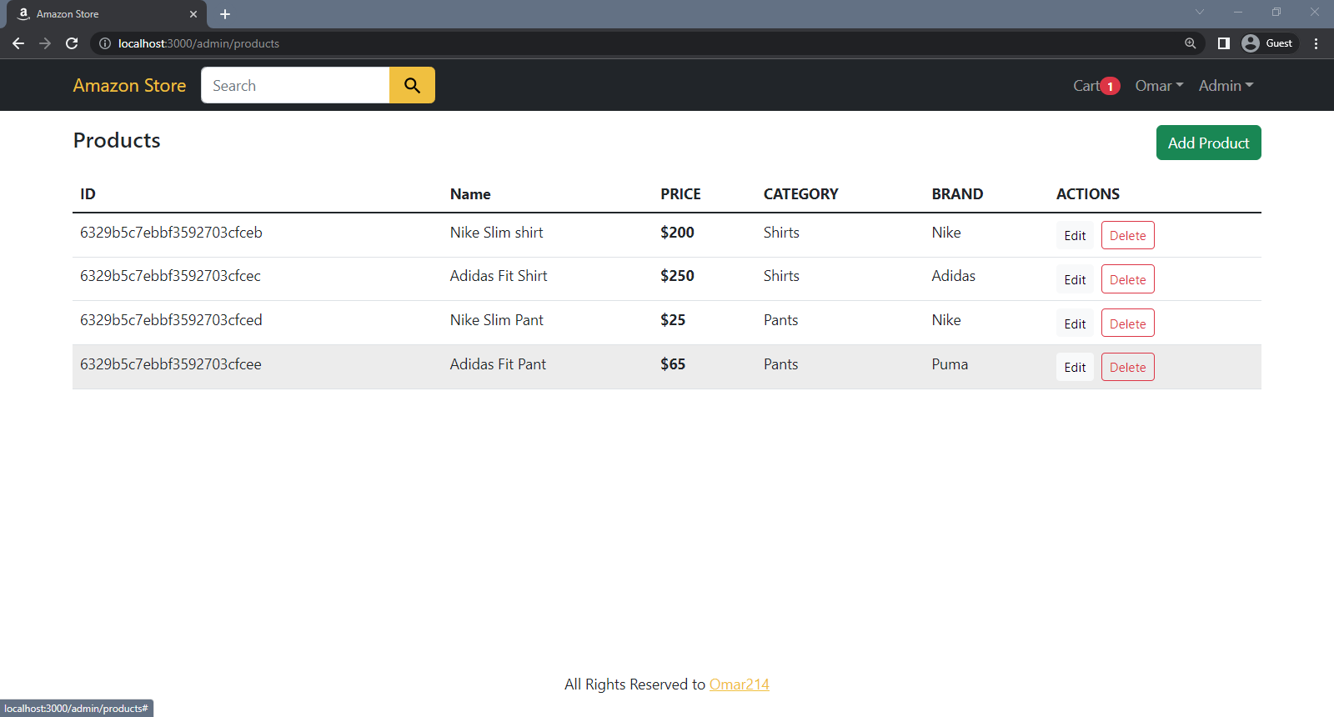Viewport: 1334px width, 717px height.
Task: Edit the Adidas Fit Shirt product
Action: coord(1075,279)
